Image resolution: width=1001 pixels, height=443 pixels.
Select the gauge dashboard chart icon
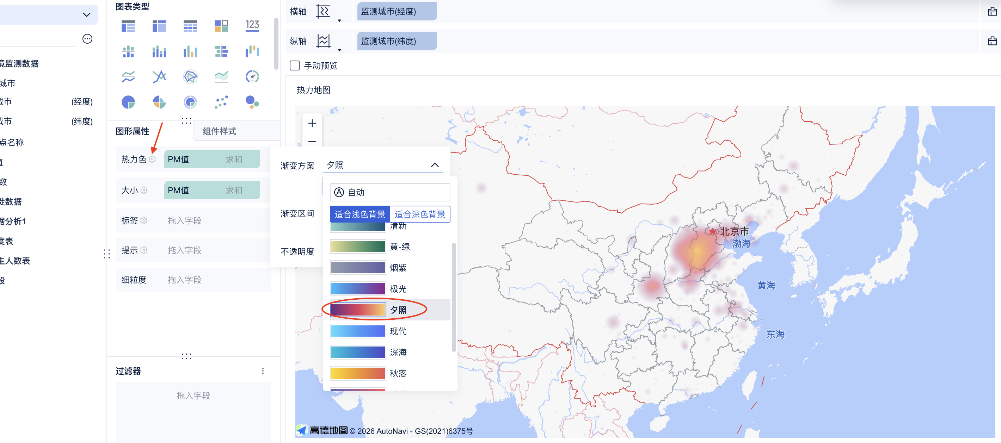252,76
